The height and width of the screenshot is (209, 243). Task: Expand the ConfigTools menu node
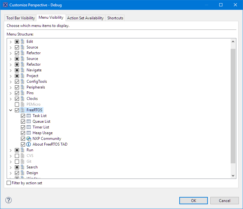tap(10, 82)
